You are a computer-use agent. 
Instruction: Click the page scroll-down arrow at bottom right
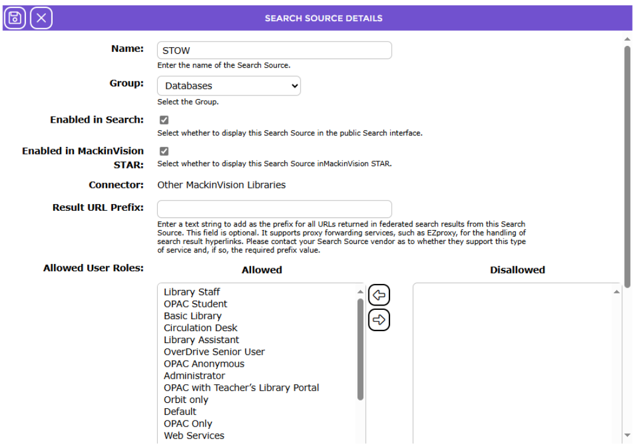pyautogui.click(x=627, y=435)
